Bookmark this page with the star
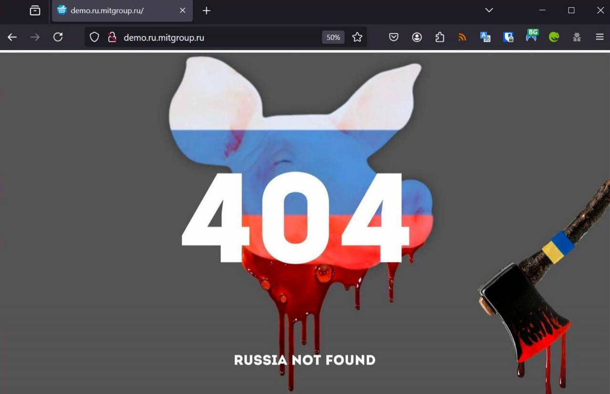The height and width of the screenshot is (394, 610). [x=357, y=37]
